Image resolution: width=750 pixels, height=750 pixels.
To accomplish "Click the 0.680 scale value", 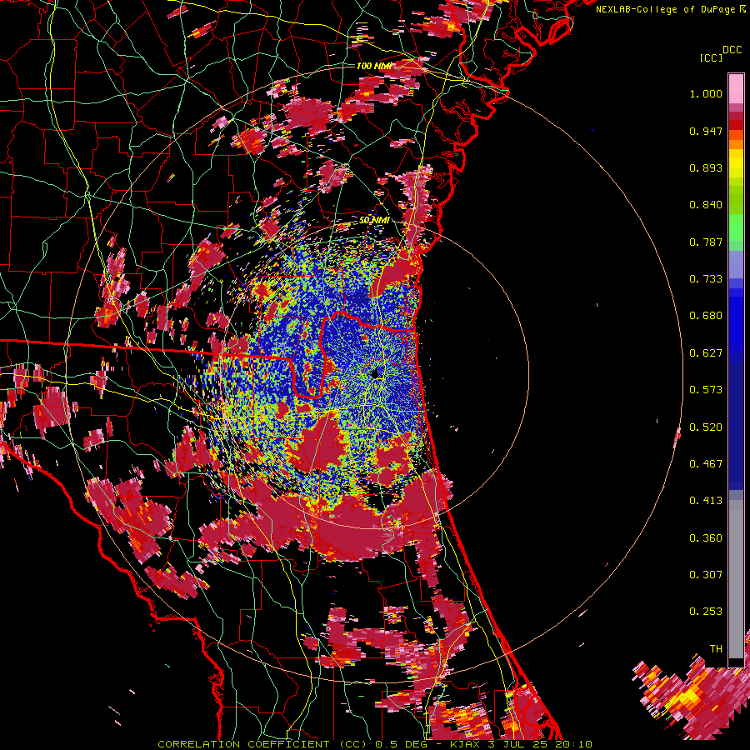I will (x=706, y=316).
